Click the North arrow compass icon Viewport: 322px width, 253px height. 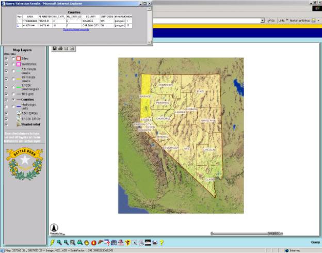tap(54, 228)
